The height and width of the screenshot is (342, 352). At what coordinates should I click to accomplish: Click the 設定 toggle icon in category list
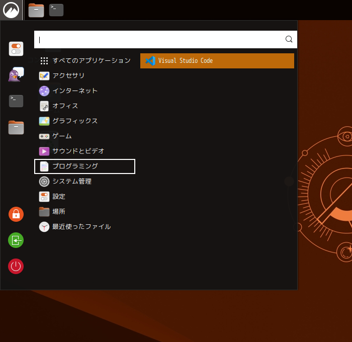pyautogui.click(x=44, y=197)
